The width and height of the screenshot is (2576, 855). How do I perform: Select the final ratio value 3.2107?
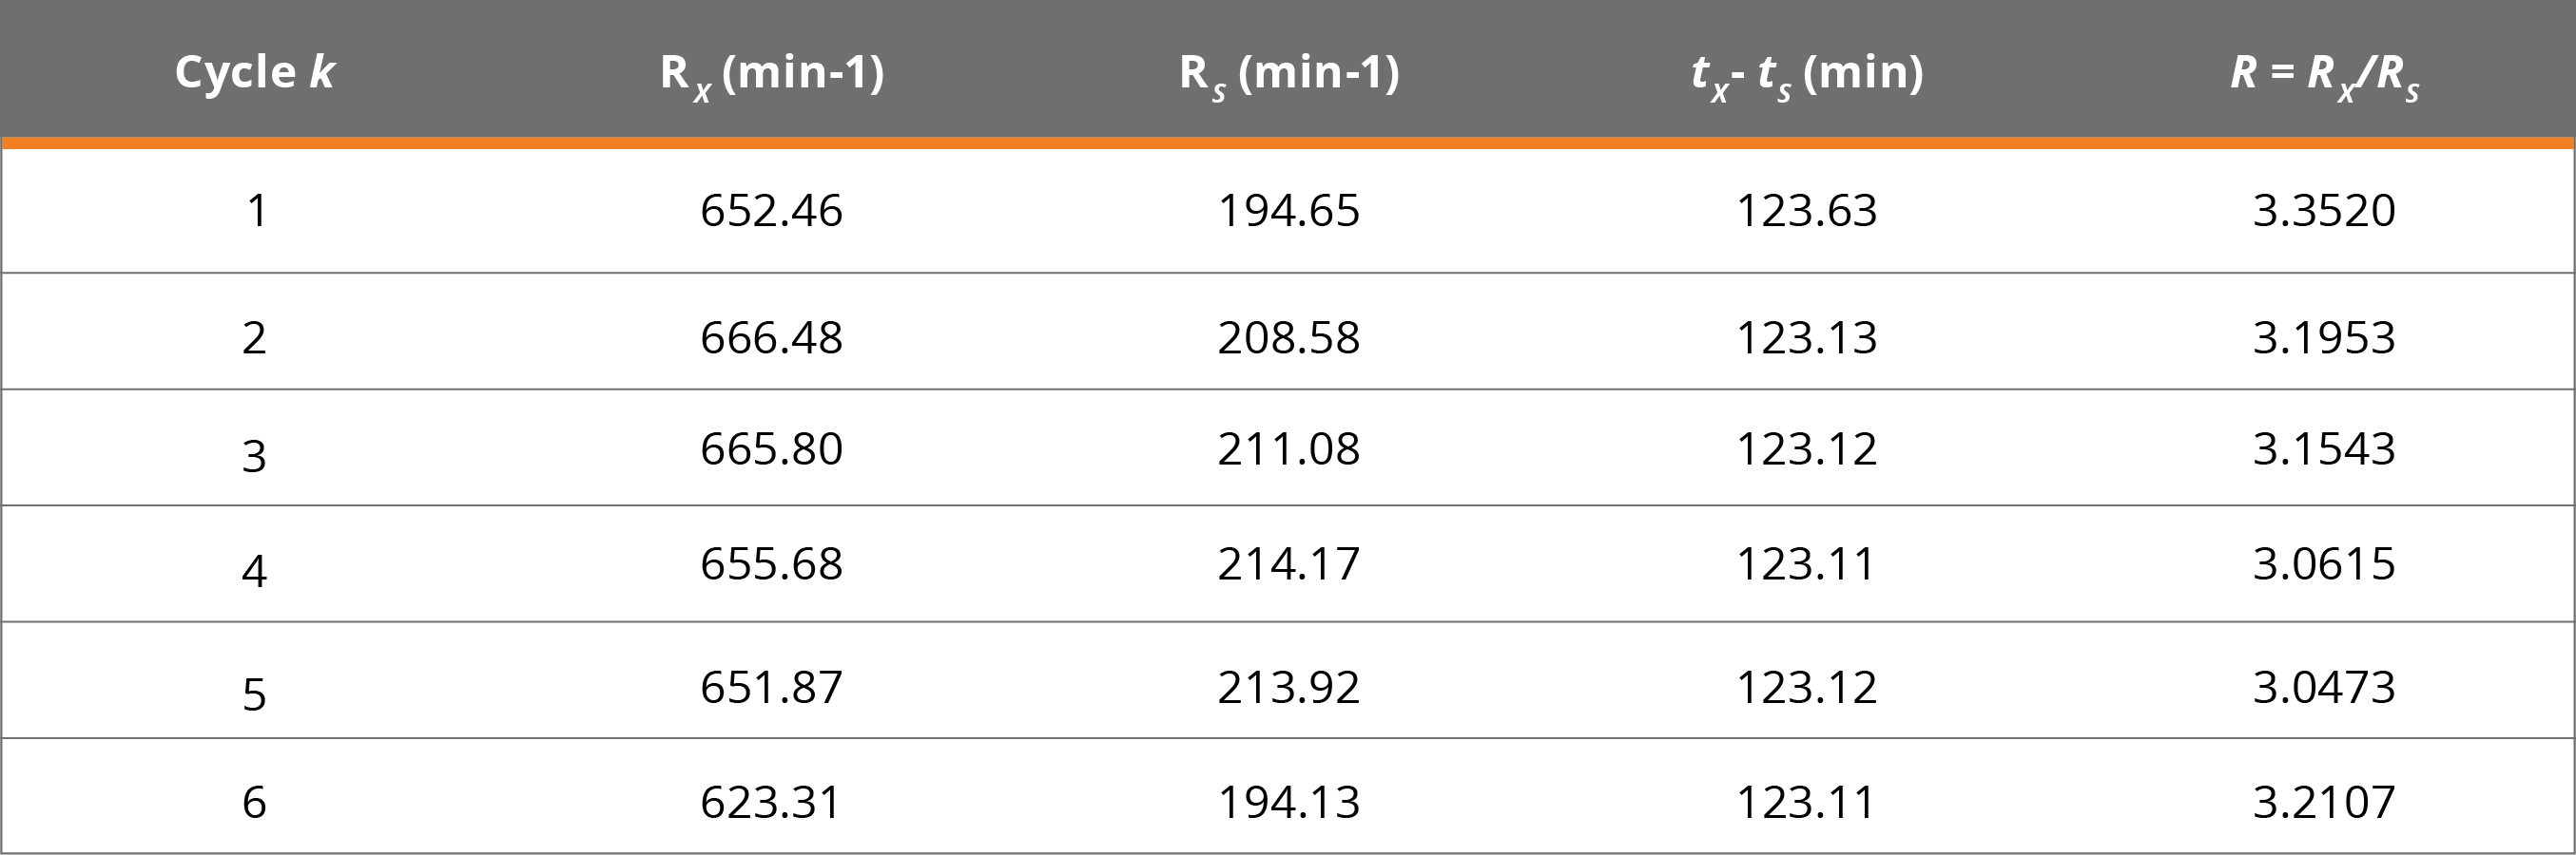2324,802
